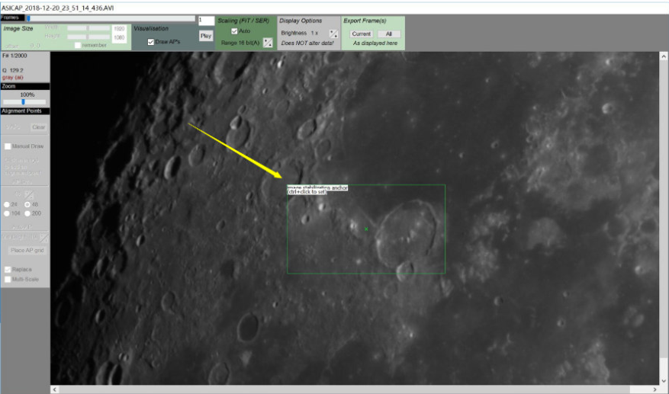Click the green anchor marker on the moon
Viewport: 669px width, 394px height.
(366, 229)
